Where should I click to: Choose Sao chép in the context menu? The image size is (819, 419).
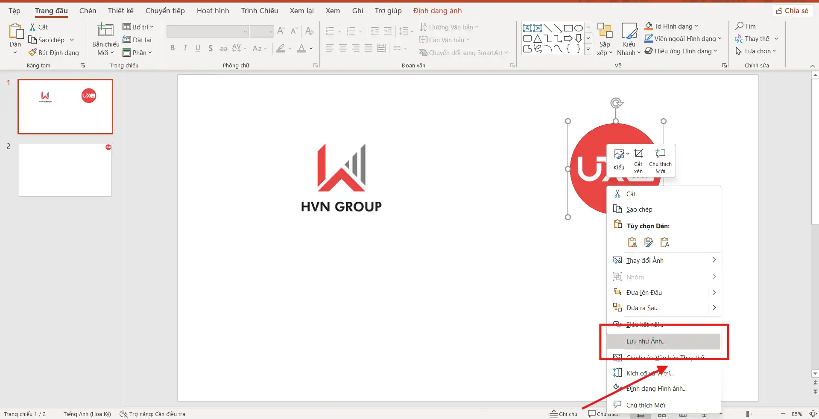(x=664, y=209)
